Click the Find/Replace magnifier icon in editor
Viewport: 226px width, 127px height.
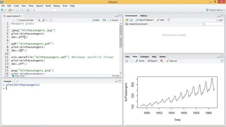click(39, 20)
